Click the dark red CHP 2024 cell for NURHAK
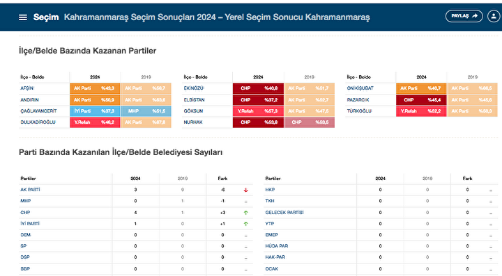Screen dimensions: 502x276 (258, 122)
